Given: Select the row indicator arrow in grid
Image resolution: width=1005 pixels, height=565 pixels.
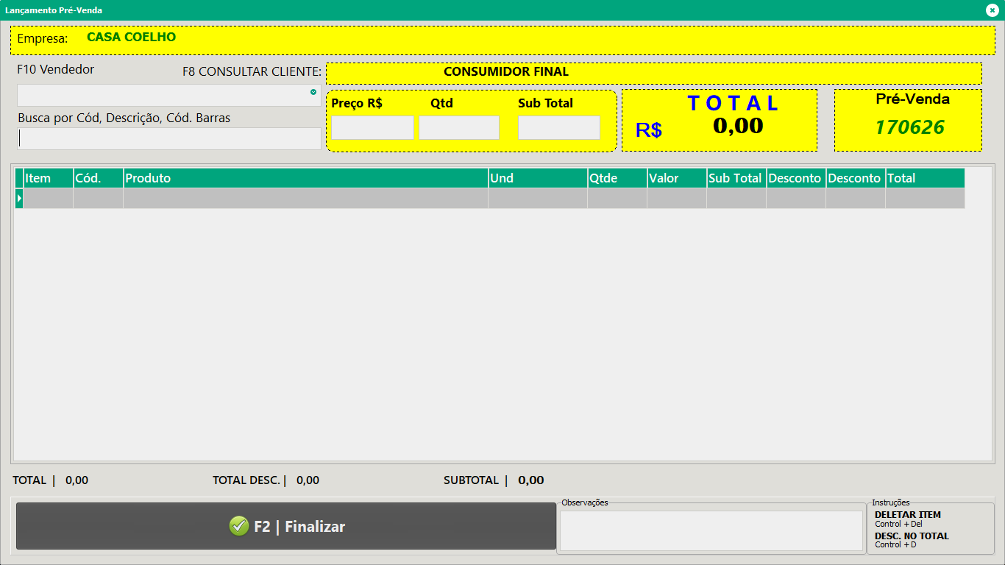Looking at the screenshot, I should [x=19, y=198].
